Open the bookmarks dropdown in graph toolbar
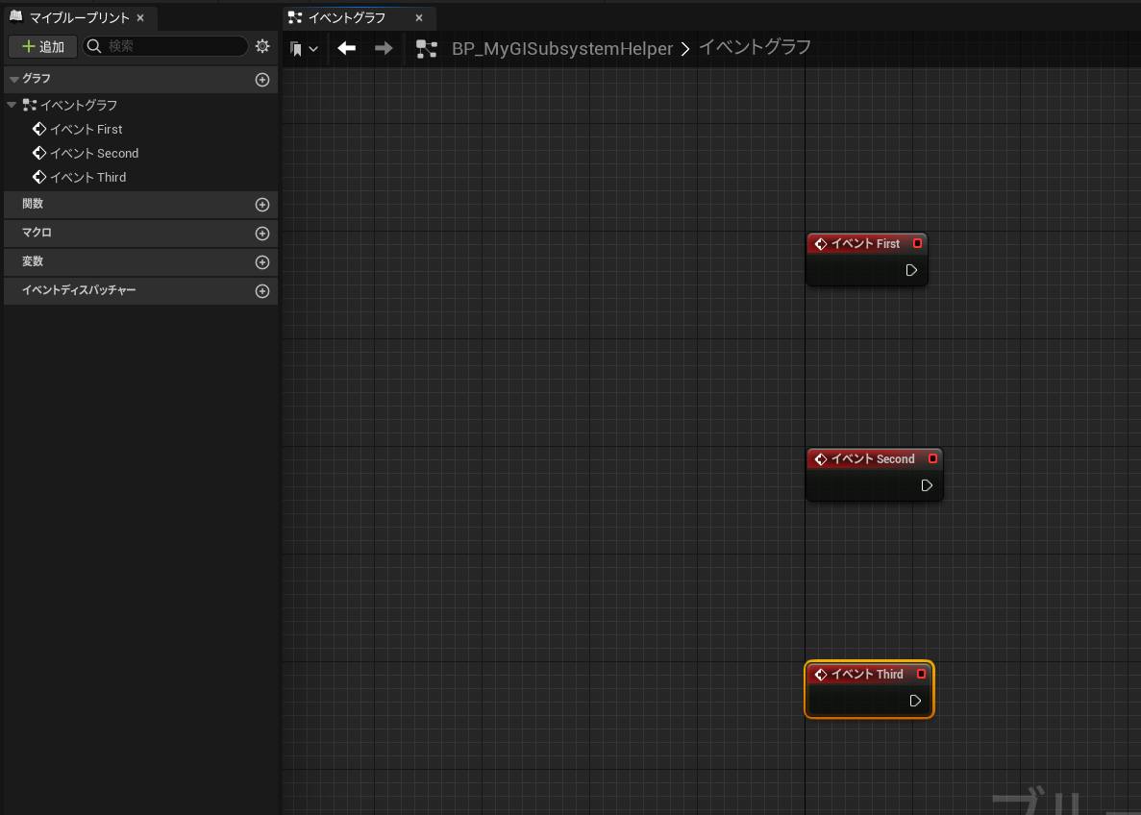Screen dimensions: 1141x815 (304, 49)
